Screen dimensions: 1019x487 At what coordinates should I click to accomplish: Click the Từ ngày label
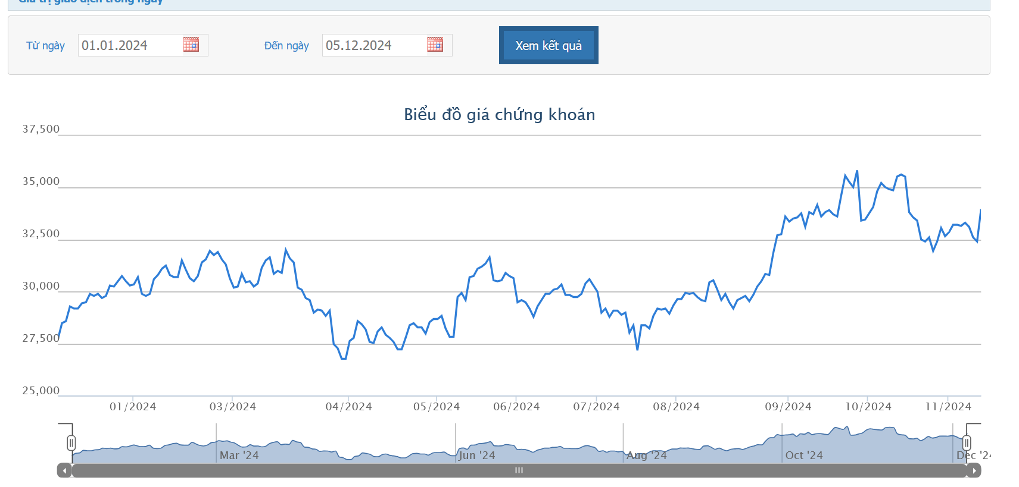tap(45, 46)
